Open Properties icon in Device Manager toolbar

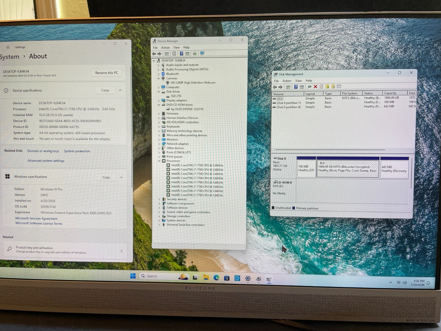click(x=174, y=54)
